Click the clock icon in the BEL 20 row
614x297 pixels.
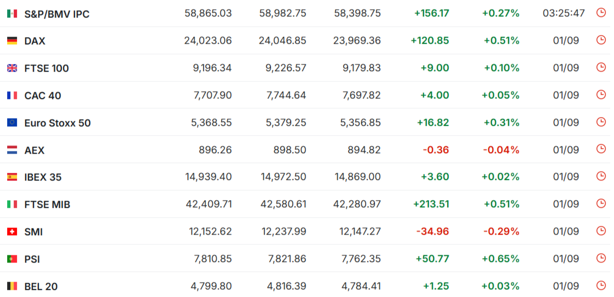[601, 286]
